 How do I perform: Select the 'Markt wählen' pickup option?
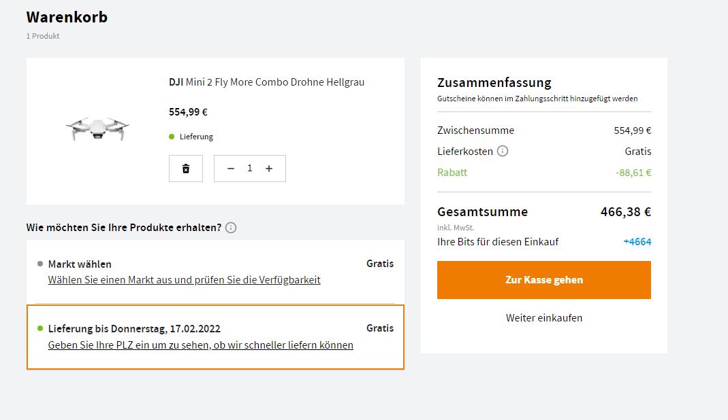coord(80,264)
